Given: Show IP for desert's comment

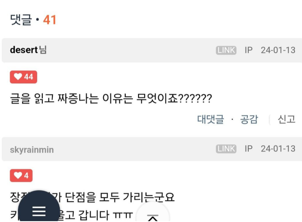Looking at the screenshot, I should pos(248,50).
